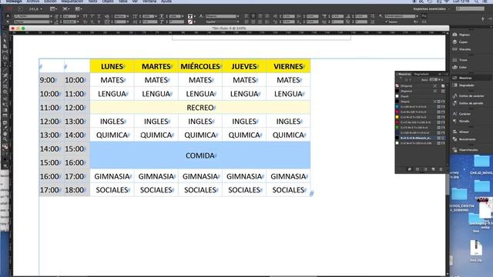Open the Ayuda menu
The image size is (493, 277).
pos(166,2)
